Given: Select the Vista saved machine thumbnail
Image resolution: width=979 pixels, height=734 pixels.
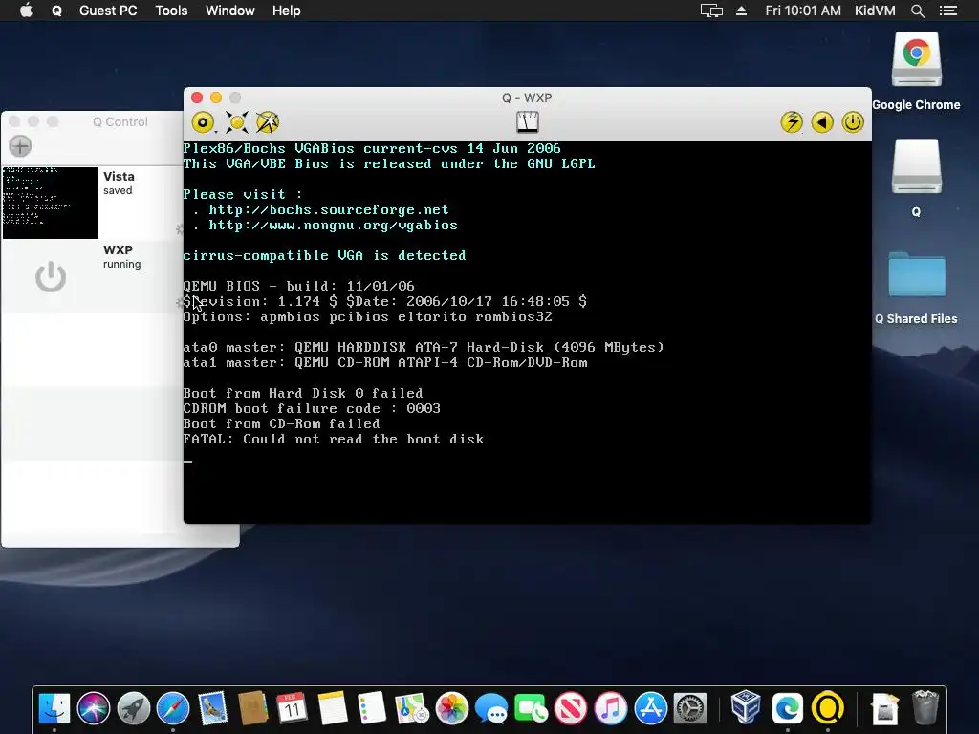Looking at the screenshot, I should [51, 203].
